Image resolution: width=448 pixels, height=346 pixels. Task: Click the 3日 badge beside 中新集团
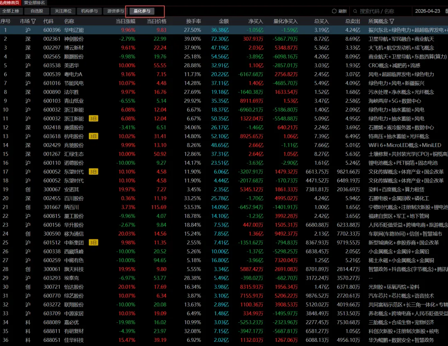tap(93, 243)
